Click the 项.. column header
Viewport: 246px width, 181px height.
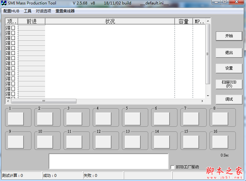(x=12, y=21)
